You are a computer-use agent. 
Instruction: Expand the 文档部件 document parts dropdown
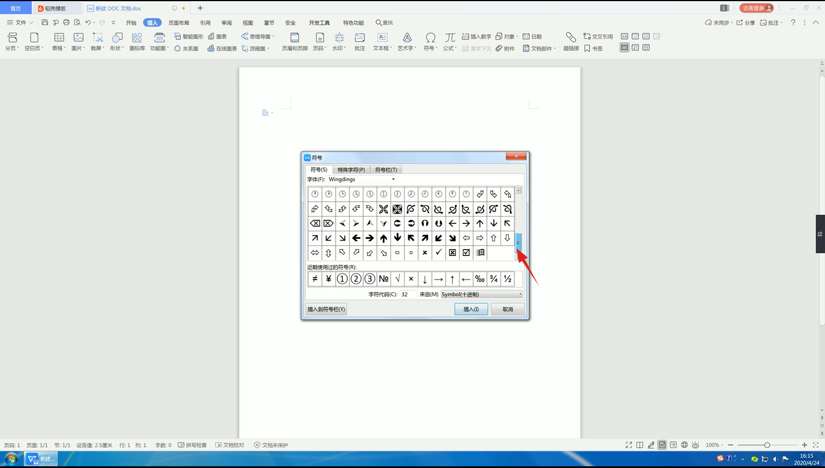pos(555,49)
